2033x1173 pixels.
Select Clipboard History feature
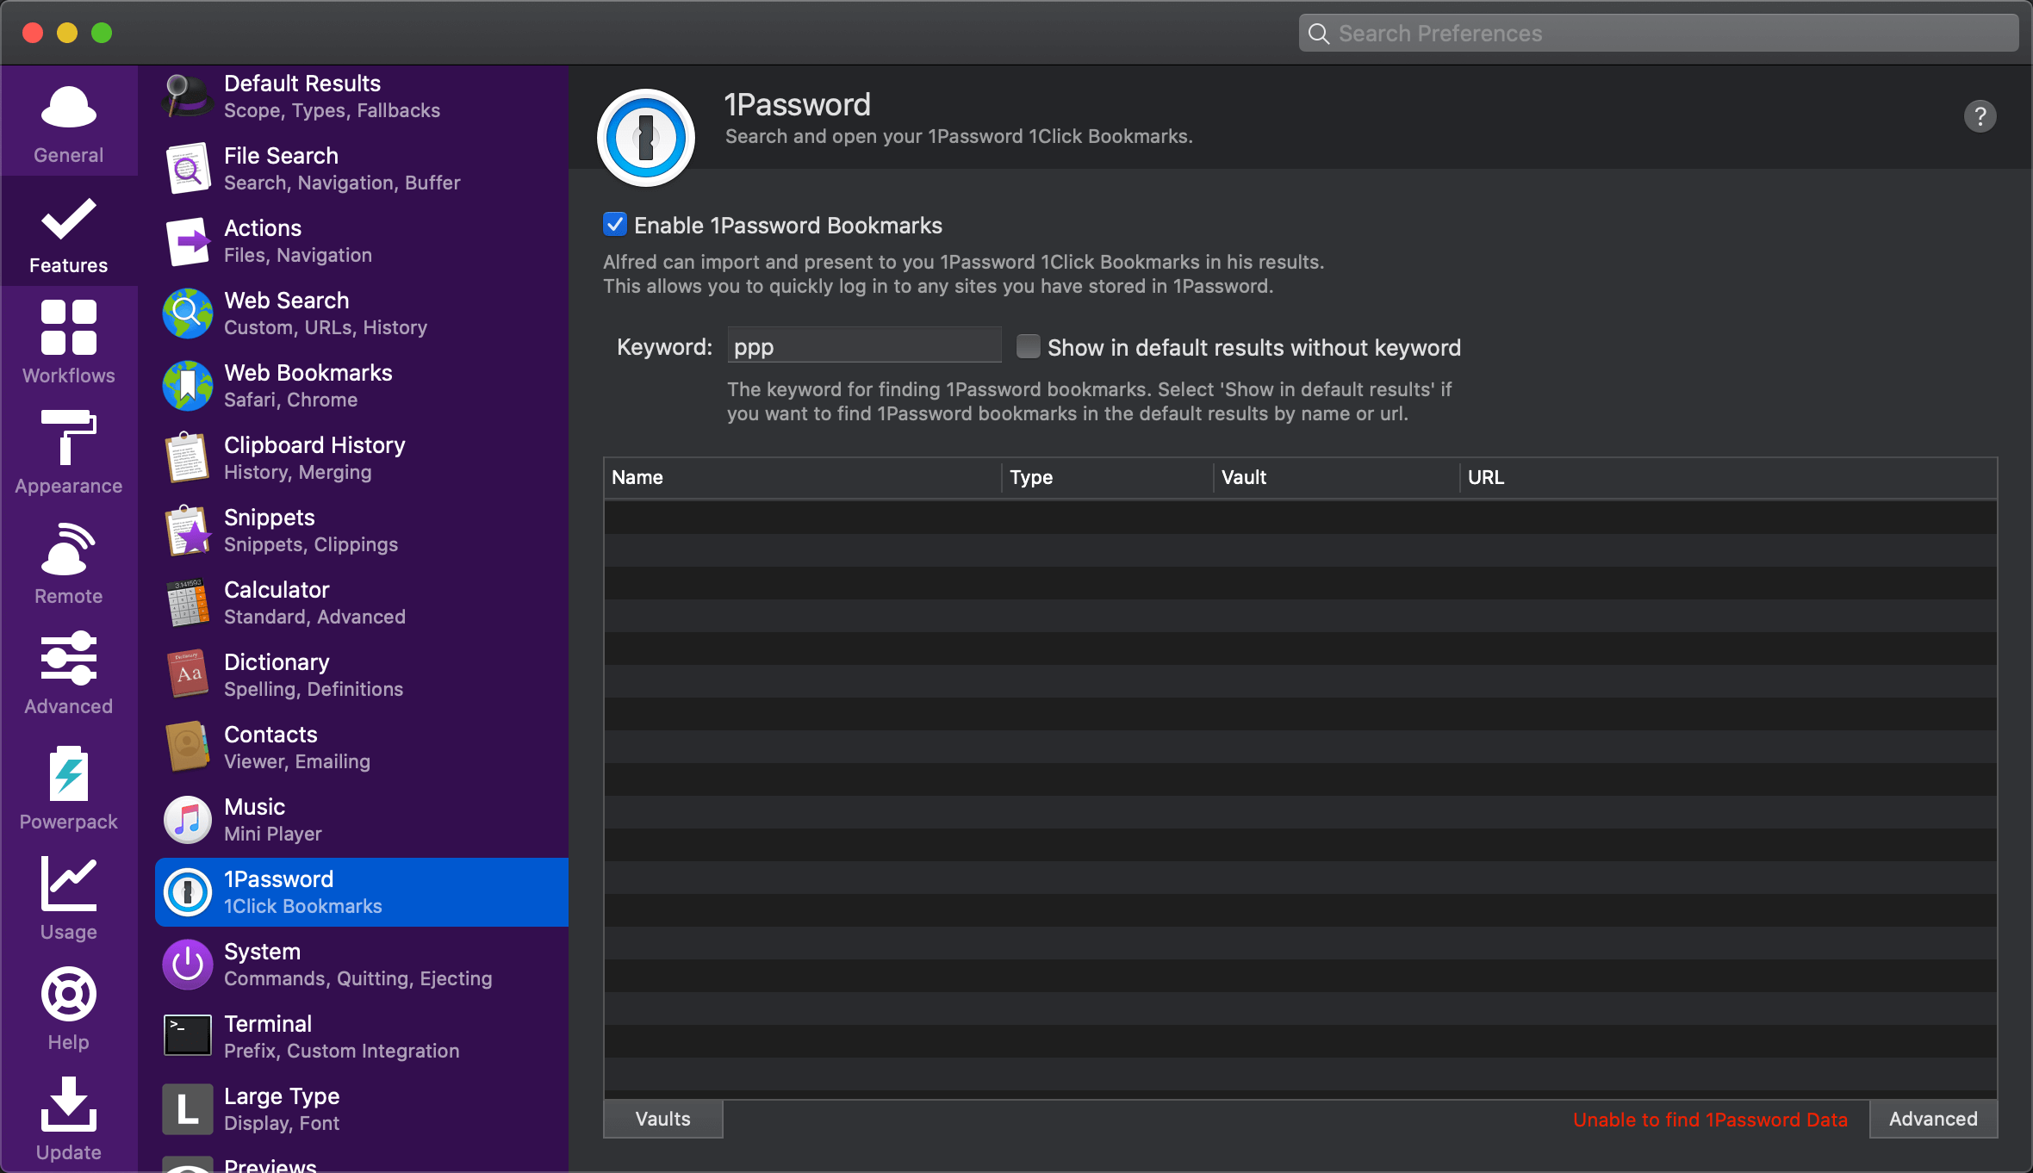point(362,458)
